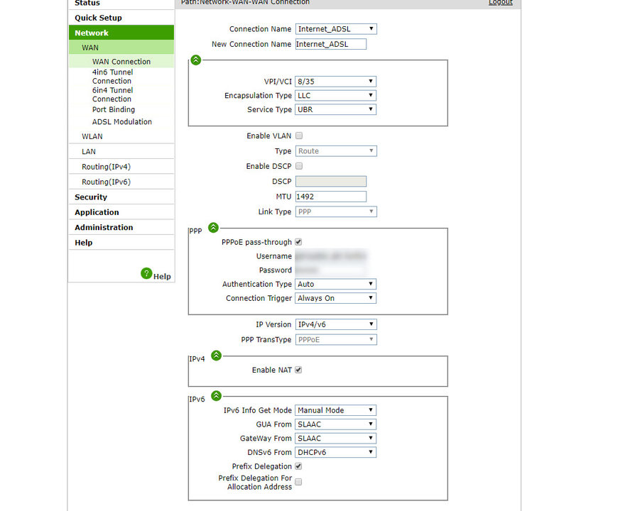Open 4in6 Tunnel Connection page

coord(112,76)
